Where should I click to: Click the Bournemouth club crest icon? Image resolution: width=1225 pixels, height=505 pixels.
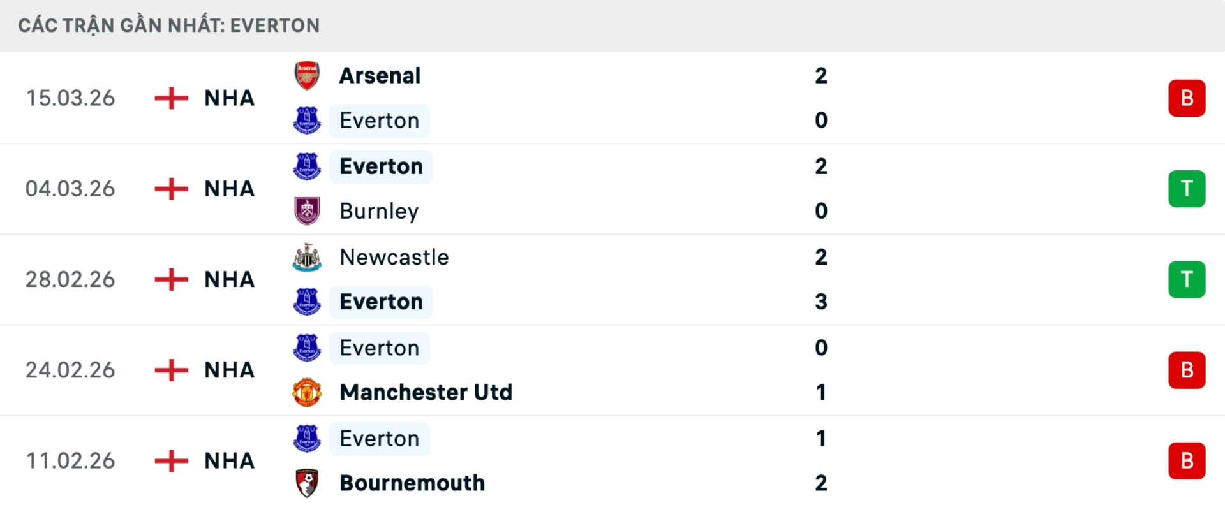click(307, 483)
